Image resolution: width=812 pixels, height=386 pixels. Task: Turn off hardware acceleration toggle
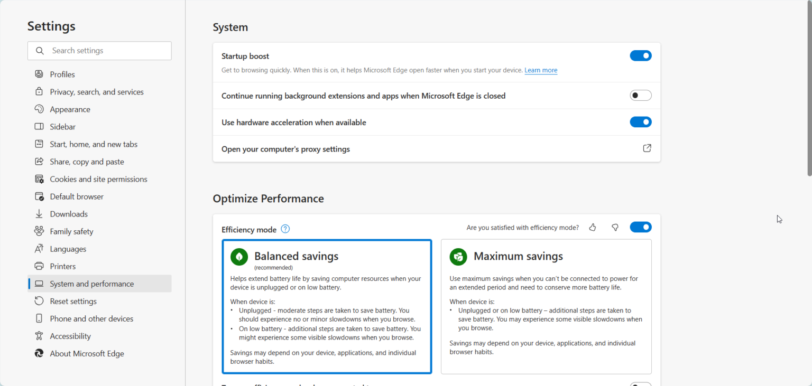coord(640,122)
